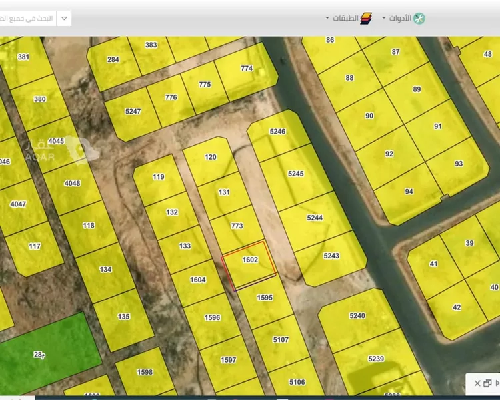Click the panel restore windows icon
The image size is (500, 400).
487,383
